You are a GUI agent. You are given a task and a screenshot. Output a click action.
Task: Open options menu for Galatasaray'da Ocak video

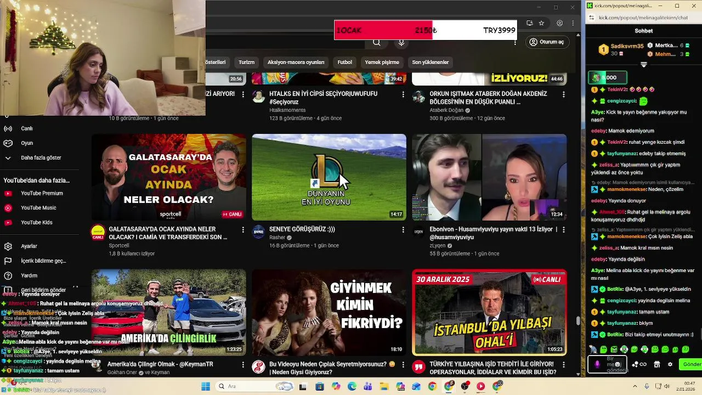[243, 230]
